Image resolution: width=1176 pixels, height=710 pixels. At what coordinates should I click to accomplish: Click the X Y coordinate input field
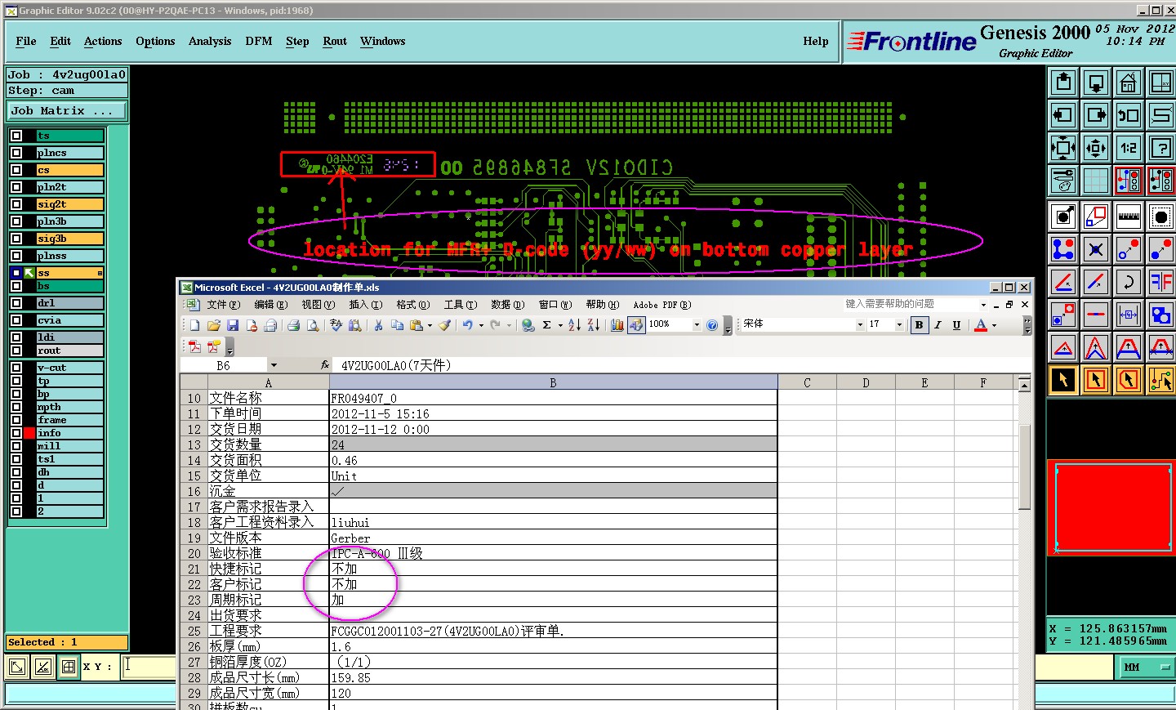[149, 667]
